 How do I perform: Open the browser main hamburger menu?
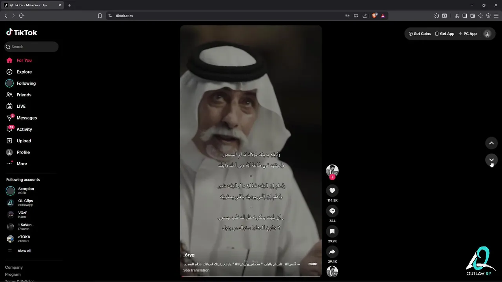tap(497, 16)
